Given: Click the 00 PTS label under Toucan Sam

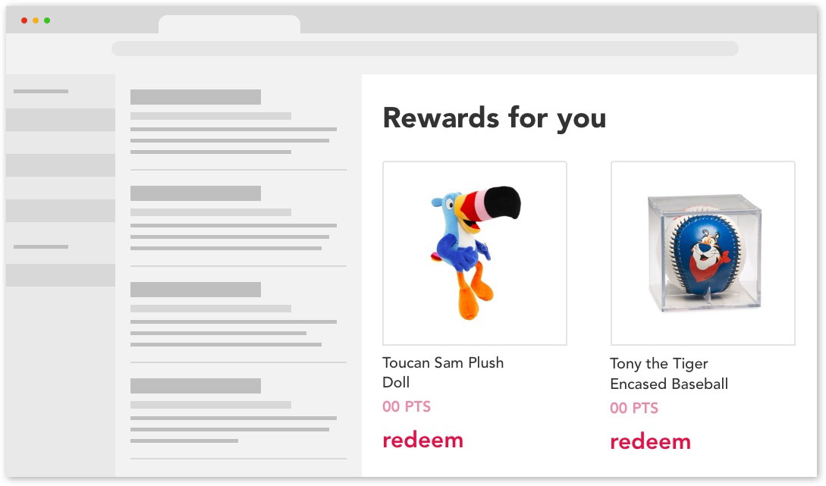Looking at the screenshot, I should (x=407, y=407).
